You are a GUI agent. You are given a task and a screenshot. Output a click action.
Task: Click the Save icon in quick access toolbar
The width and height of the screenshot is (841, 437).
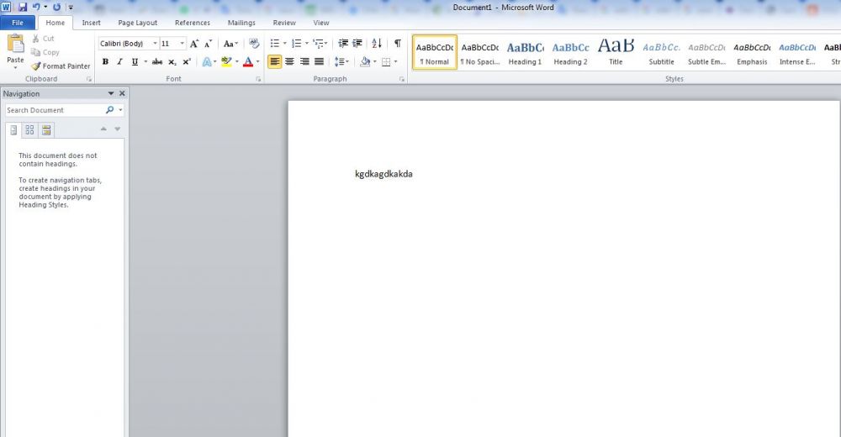click(x=23, y=7)
